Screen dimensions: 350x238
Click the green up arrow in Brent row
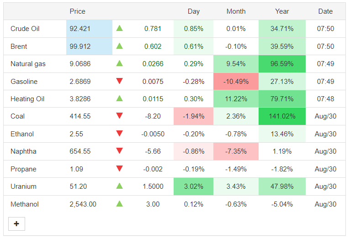coord(119,46)
